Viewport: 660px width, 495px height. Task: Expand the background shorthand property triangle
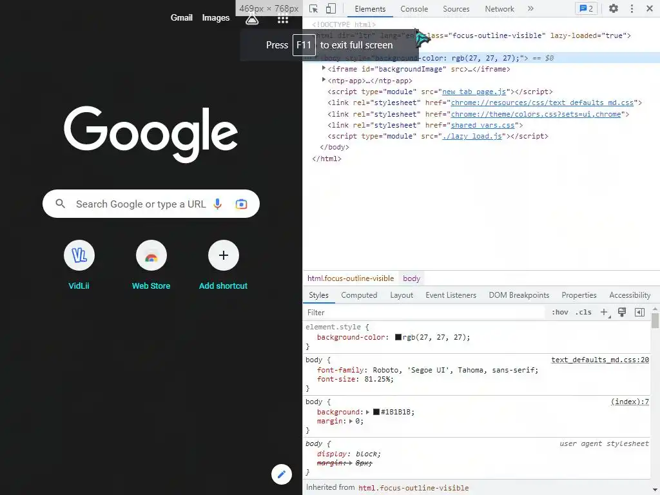pos(367,412)
